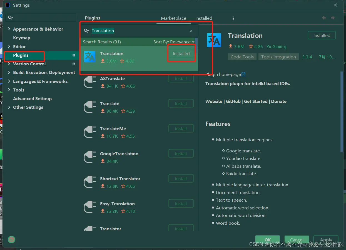Viewport: 346px width, 250px height.
Task: Click the Shortcut Translator plugin plug icon
Action: (x=90, y=182)
